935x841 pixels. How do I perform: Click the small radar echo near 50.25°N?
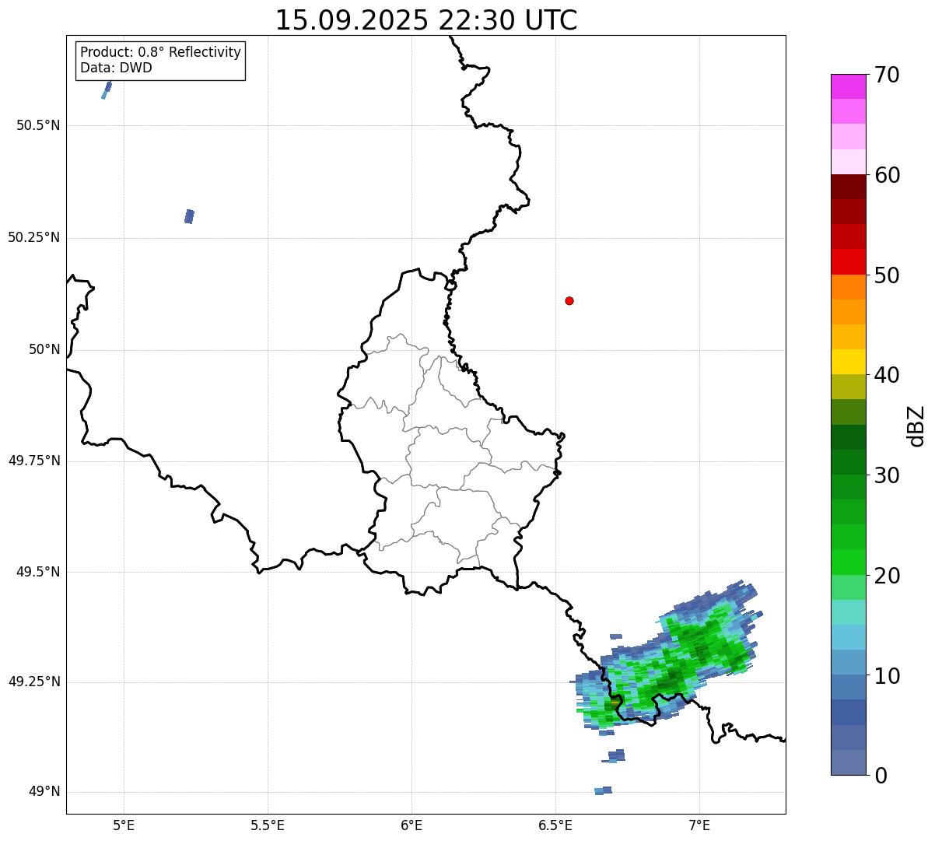189,216
